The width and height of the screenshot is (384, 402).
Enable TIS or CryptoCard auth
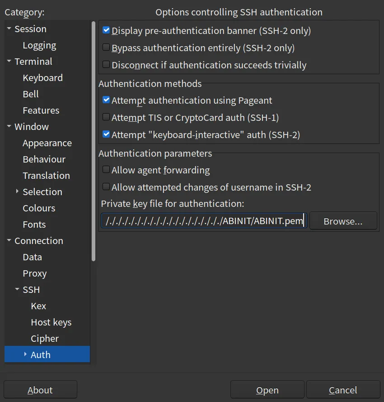tap(105, 117)
